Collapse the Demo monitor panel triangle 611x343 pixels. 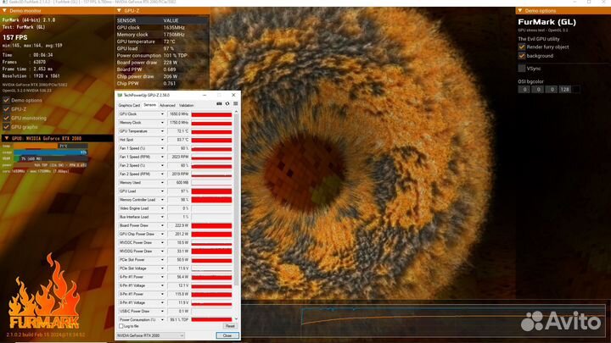click(x=5, y=10)
